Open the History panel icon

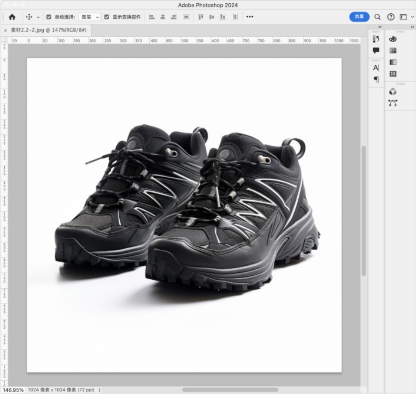[376, 39]
